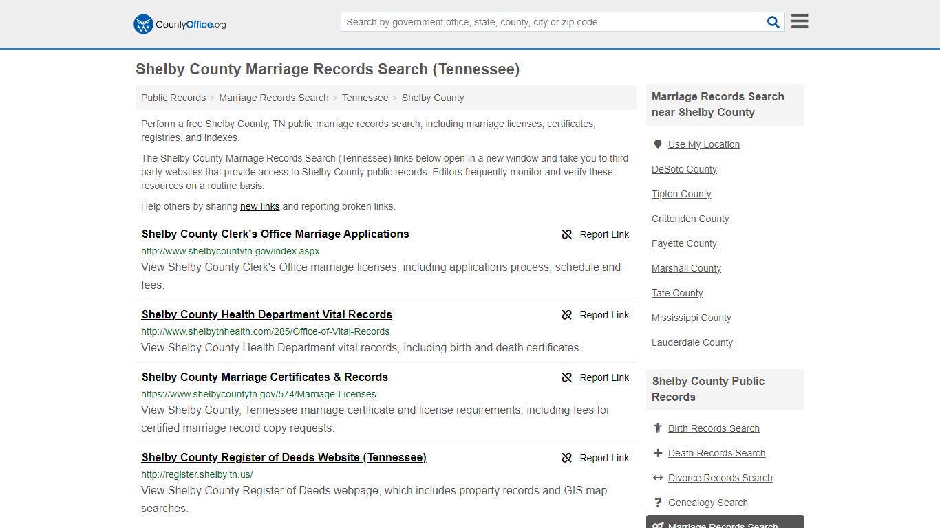Open Death Records Search link

pos(716,453)
